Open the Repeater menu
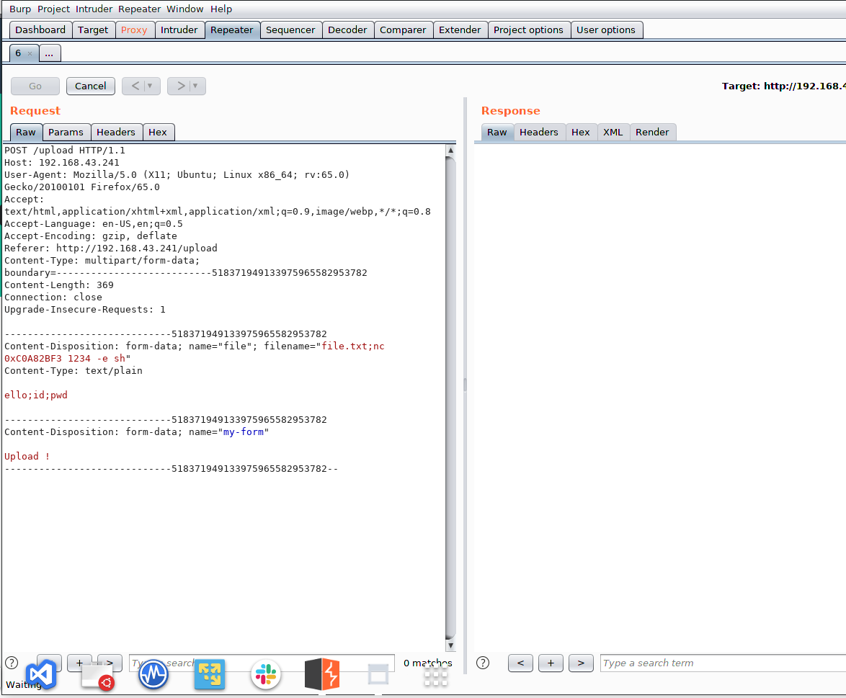This screenshot has width=846, height=698. coord(139,9)
